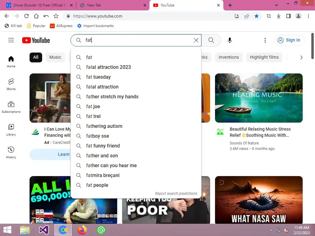Click the browser home button

[x=36, y=16]
